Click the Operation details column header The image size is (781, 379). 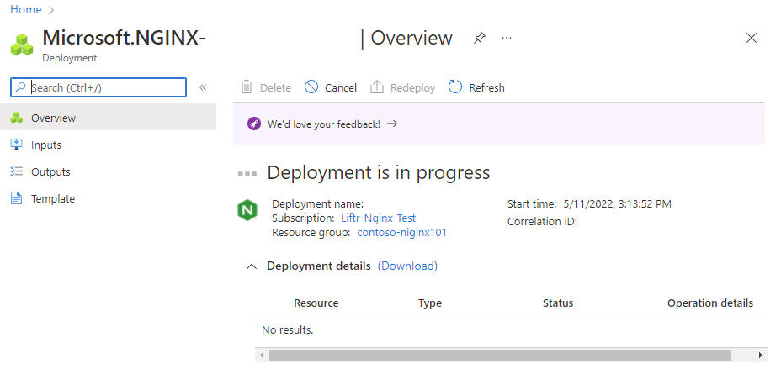(x=710, y=303)
